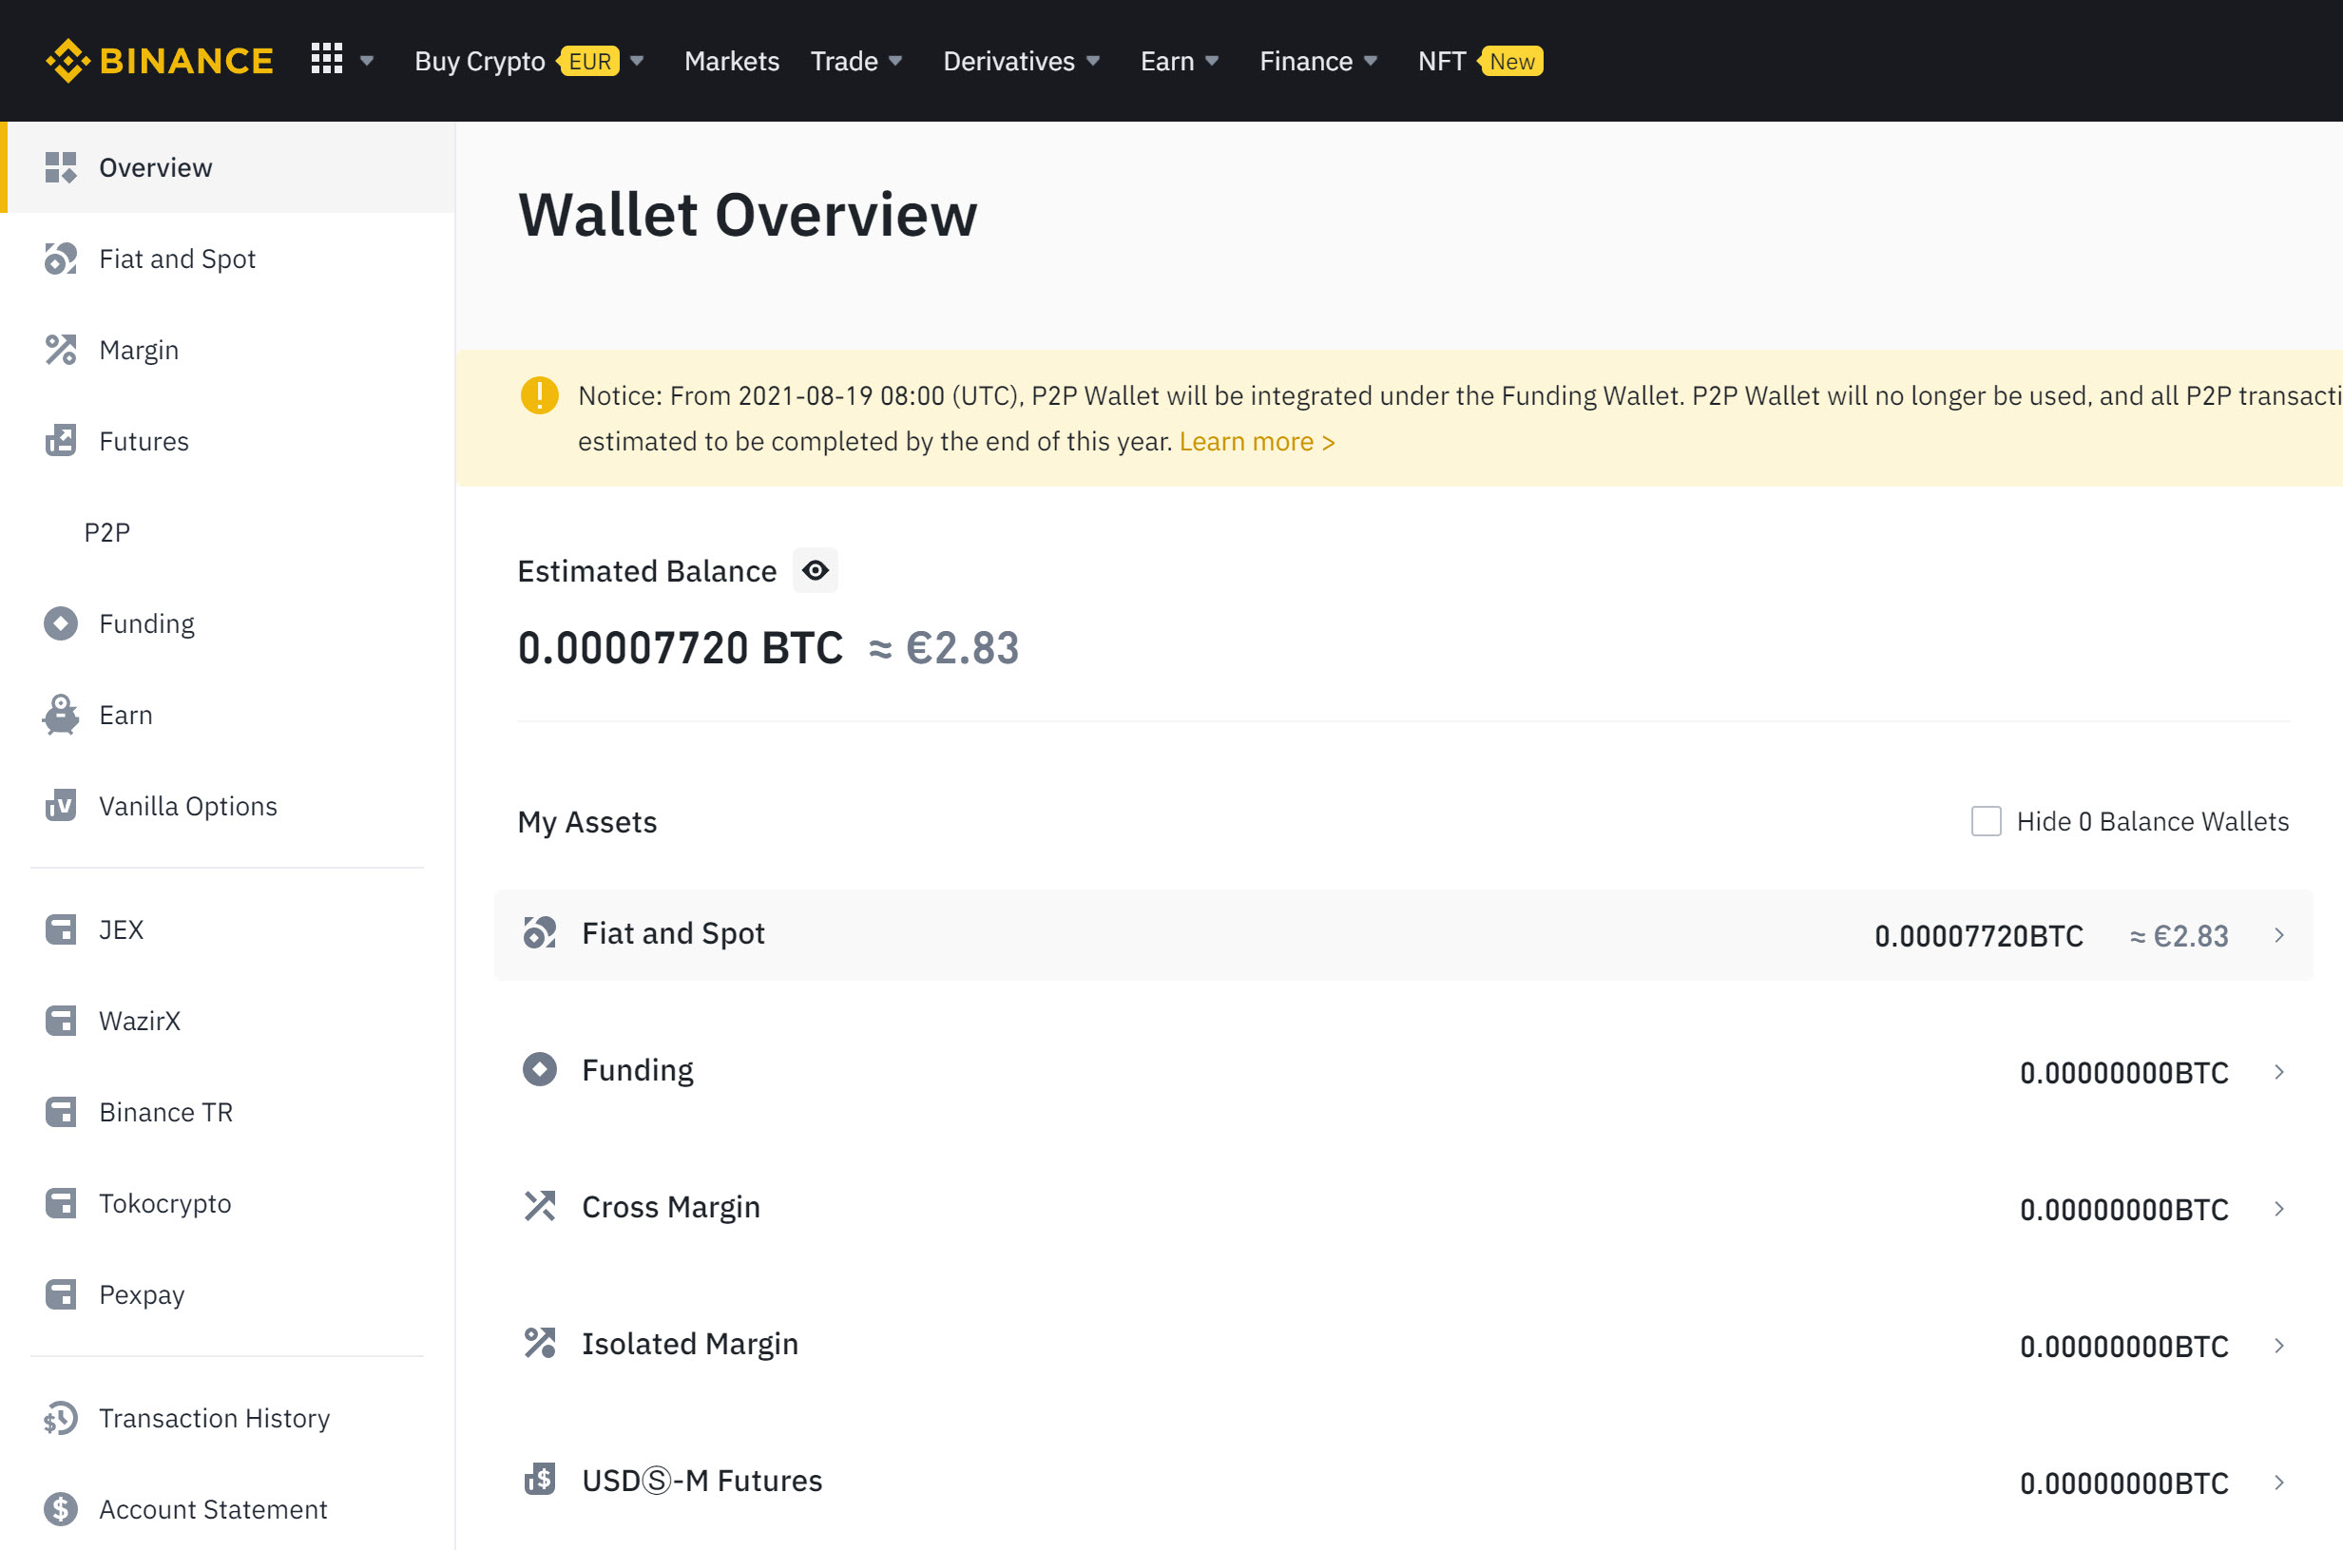Viewport: 2343px width, 1550px height.
Task: Click the Tokocrypto wallet icon
Action: [60, 1203]
